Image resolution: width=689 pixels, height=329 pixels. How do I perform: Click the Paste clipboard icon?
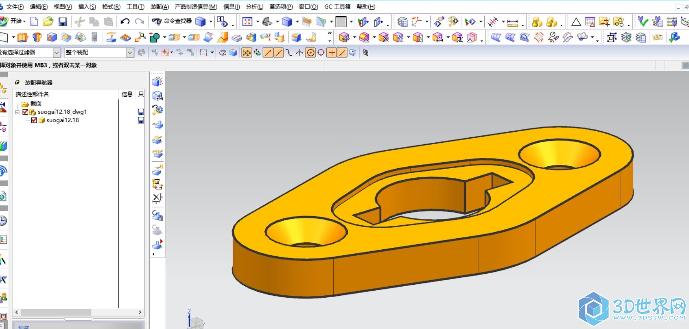tap(108, 22)
